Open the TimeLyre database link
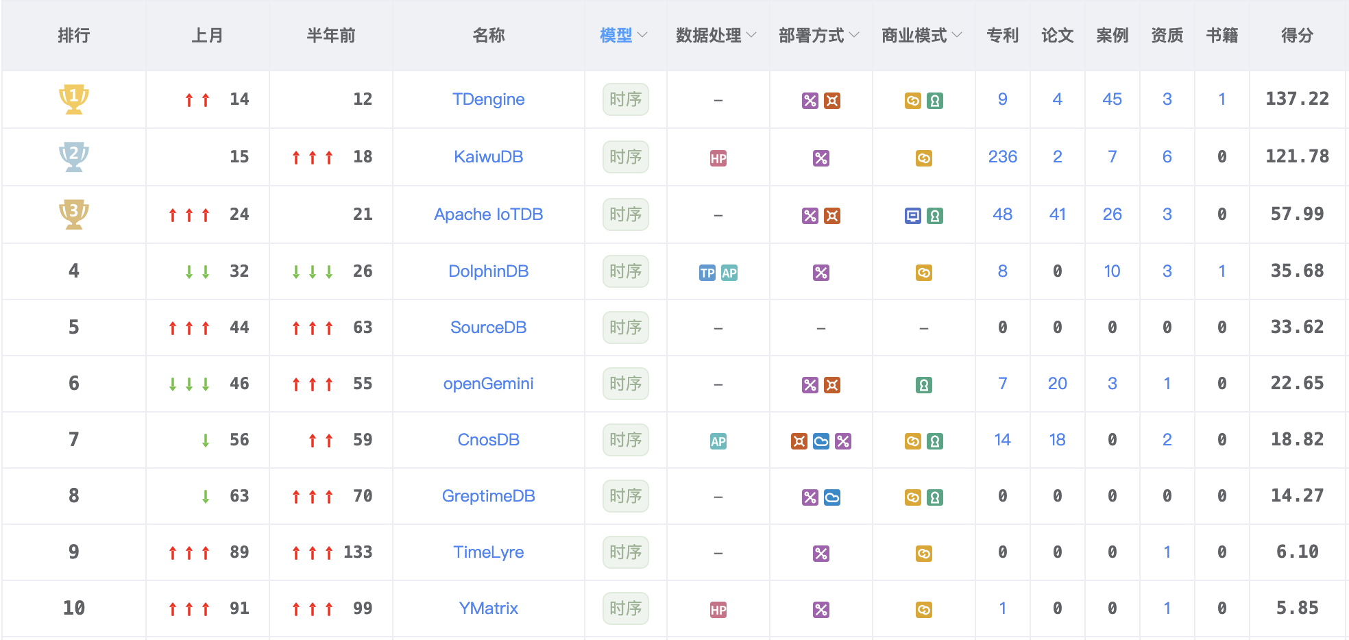The width and height of the screenshot is (1349, 640). coord(489,552)
